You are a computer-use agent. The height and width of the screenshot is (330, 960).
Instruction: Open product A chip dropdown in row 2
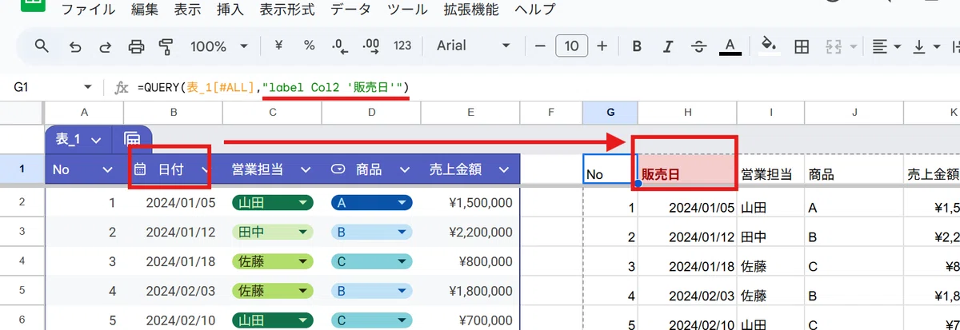pyautogui.click(x=402, y=203)
